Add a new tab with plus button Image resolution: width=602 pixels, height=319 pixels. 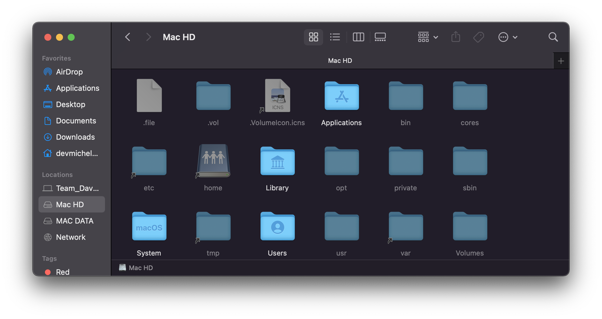click(561, 61)
